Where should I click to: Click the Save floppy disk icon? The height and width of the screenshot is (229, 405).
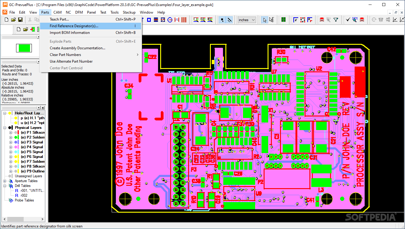(20, 20)
